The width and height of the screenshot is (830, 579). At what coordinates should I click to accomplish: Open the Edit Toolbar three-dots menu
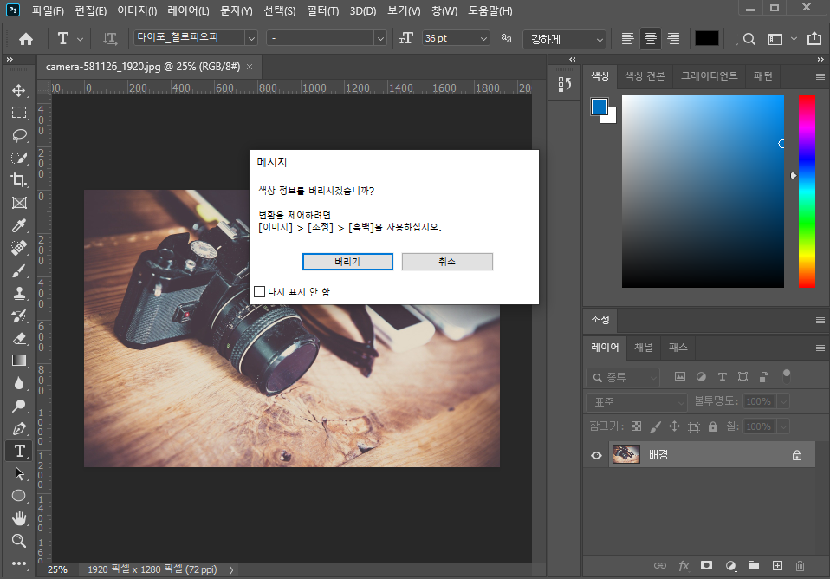point(19,563)
